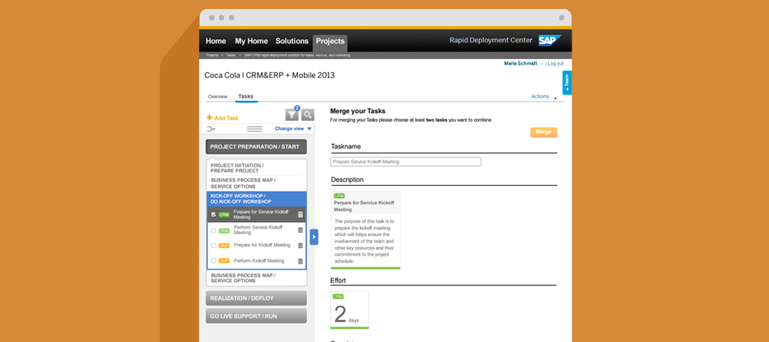Click the Rapid Deployment Center header text
Image resolution: width=769 pixels, height=342 pixels.
coord(491,40)
